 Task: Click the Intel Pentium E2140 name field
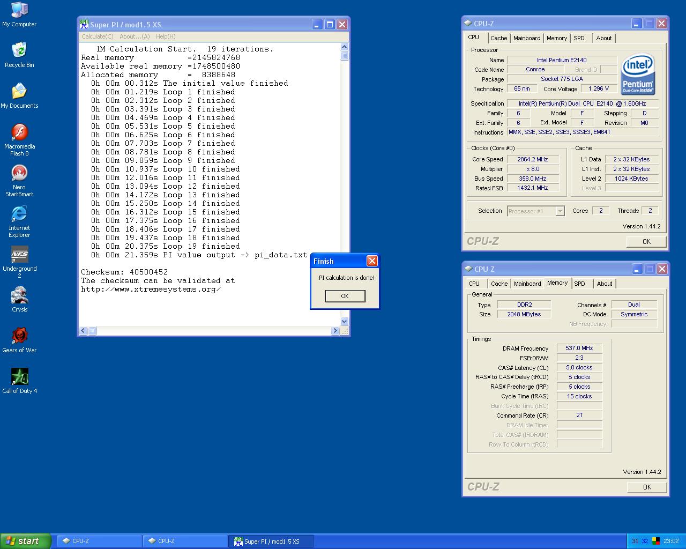pyautogui.click(x=562, y=60)
